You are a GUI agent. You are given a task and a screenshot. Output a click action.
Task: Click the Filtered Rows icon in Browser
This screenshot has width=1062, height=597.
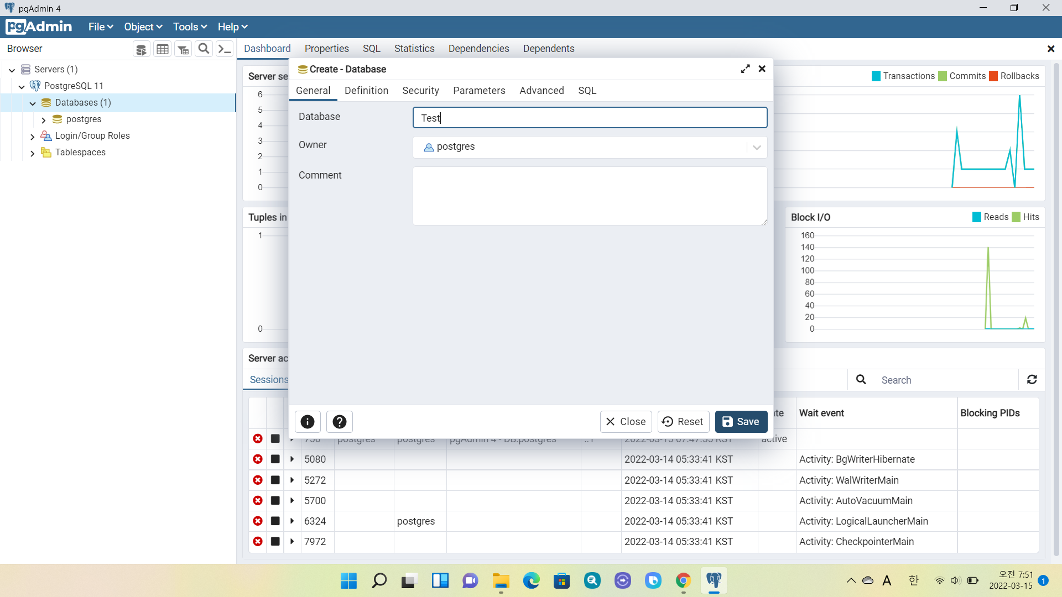click(183, 49)
